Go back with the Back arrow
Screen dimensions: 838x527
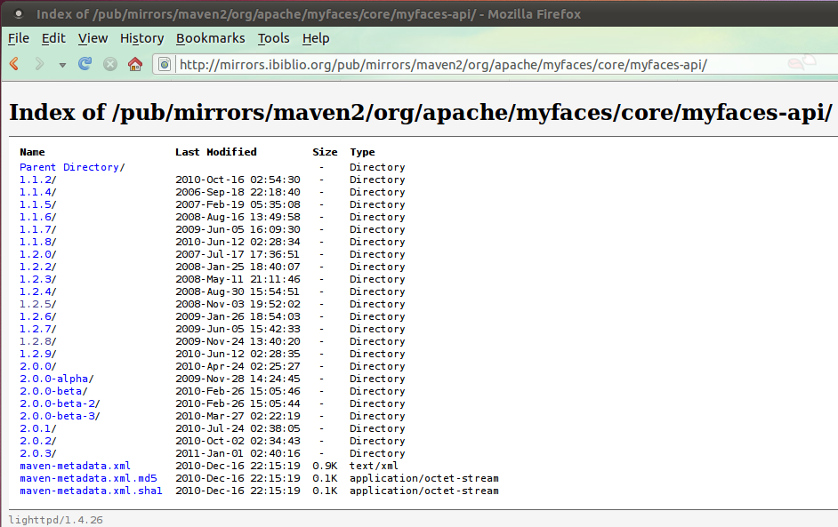coord(14,64)
